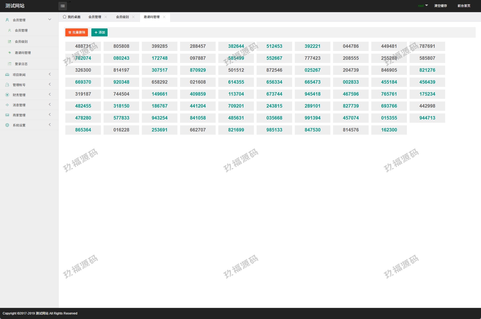Click the 清空缓存 link

440,6
